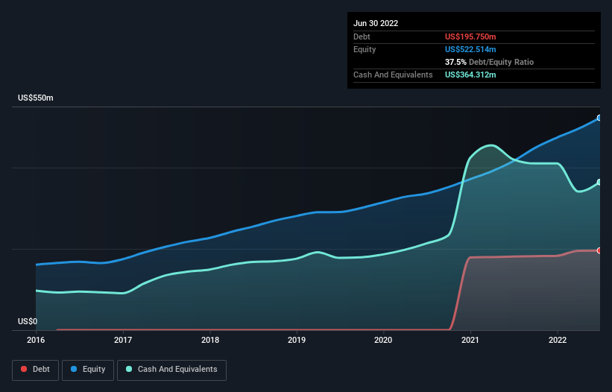Click the teal Cash legend dot
612x392 pixels.
[x=129, y=369]
